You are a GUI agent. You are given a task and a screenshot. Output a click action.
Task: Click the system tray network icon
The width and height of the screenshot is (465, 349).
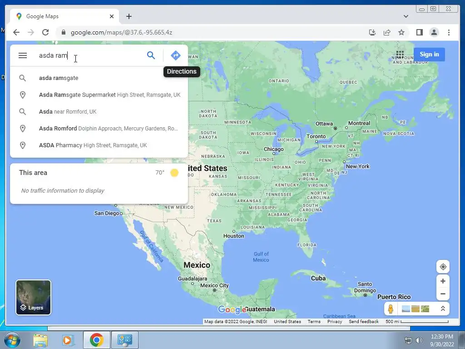click(x=408, y=340)
